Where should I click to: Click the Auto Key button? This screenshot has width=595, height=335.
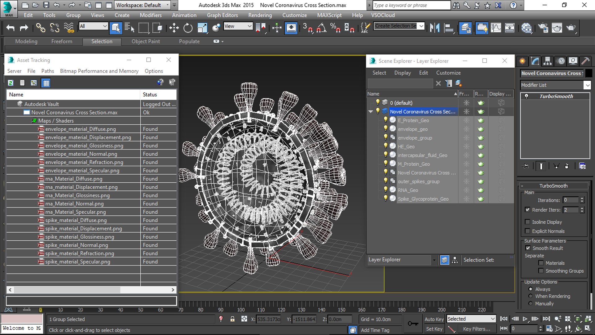point(434,319)
